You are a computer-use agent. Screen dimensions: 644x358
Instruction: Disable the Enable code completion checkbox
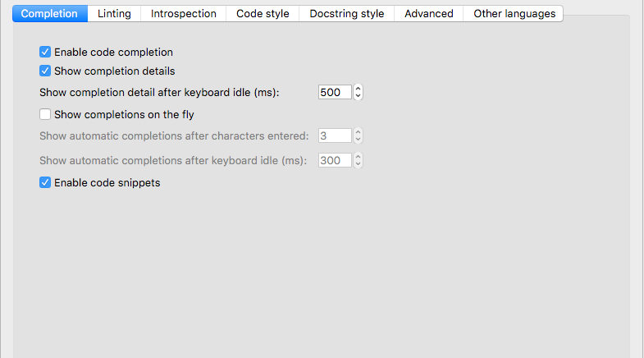45,53
